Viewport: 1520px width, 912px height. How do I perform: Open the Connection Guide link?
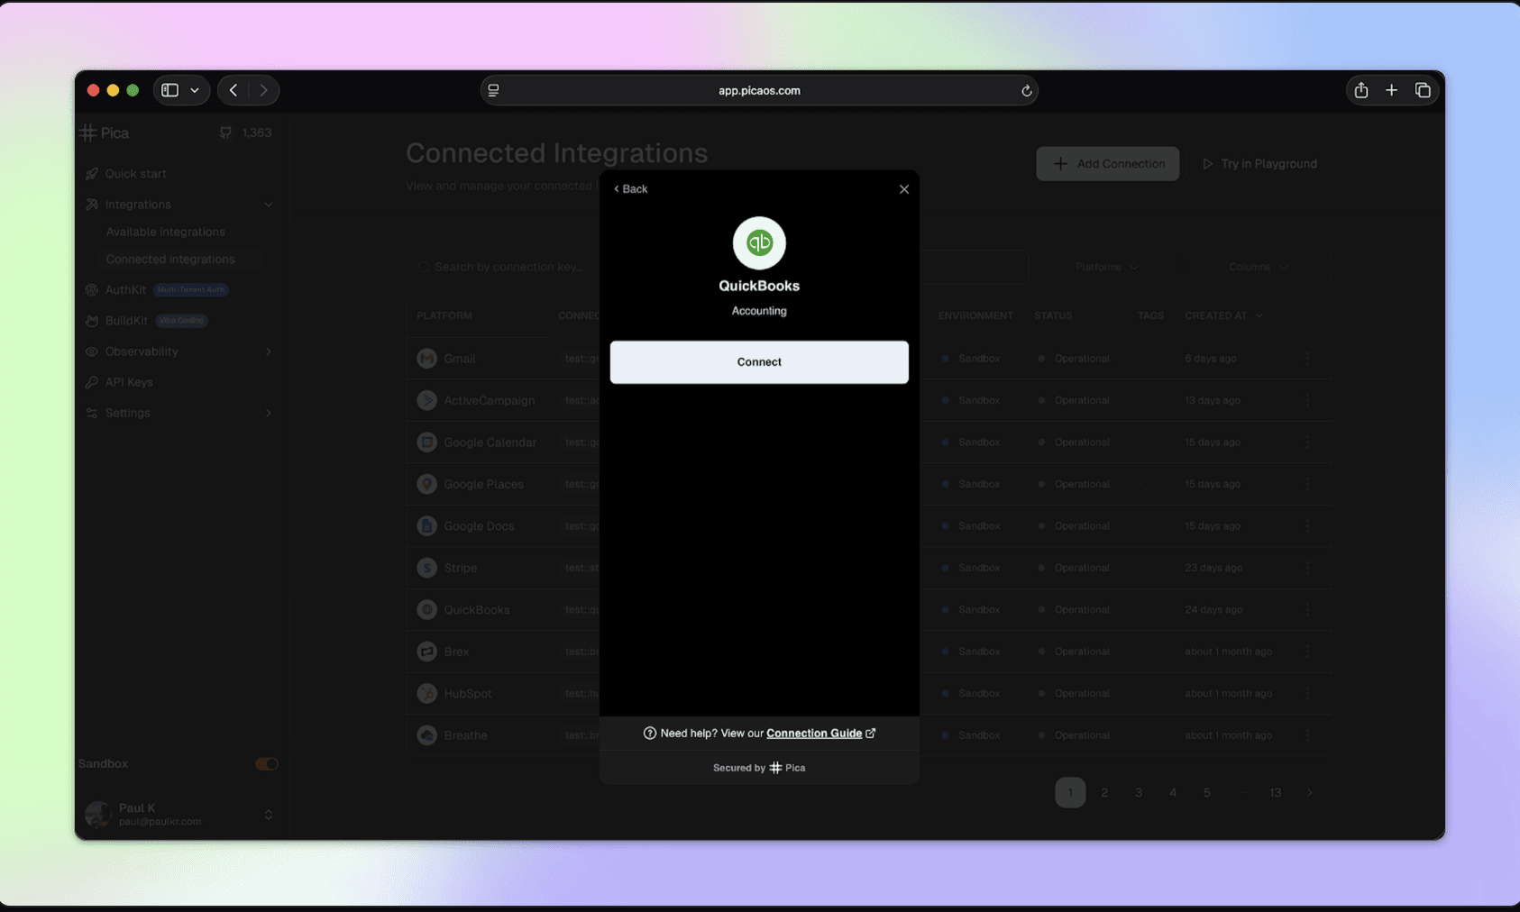[814, 733]
